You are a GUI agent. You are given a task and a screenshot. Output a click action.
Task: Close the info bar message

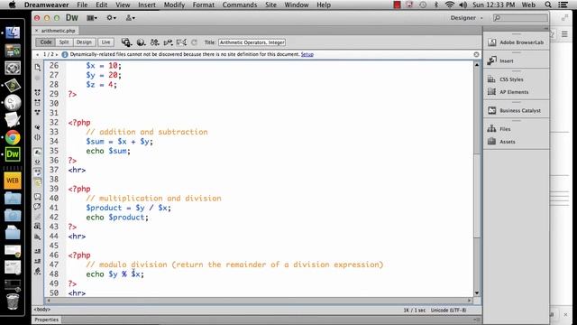point(476,54)
